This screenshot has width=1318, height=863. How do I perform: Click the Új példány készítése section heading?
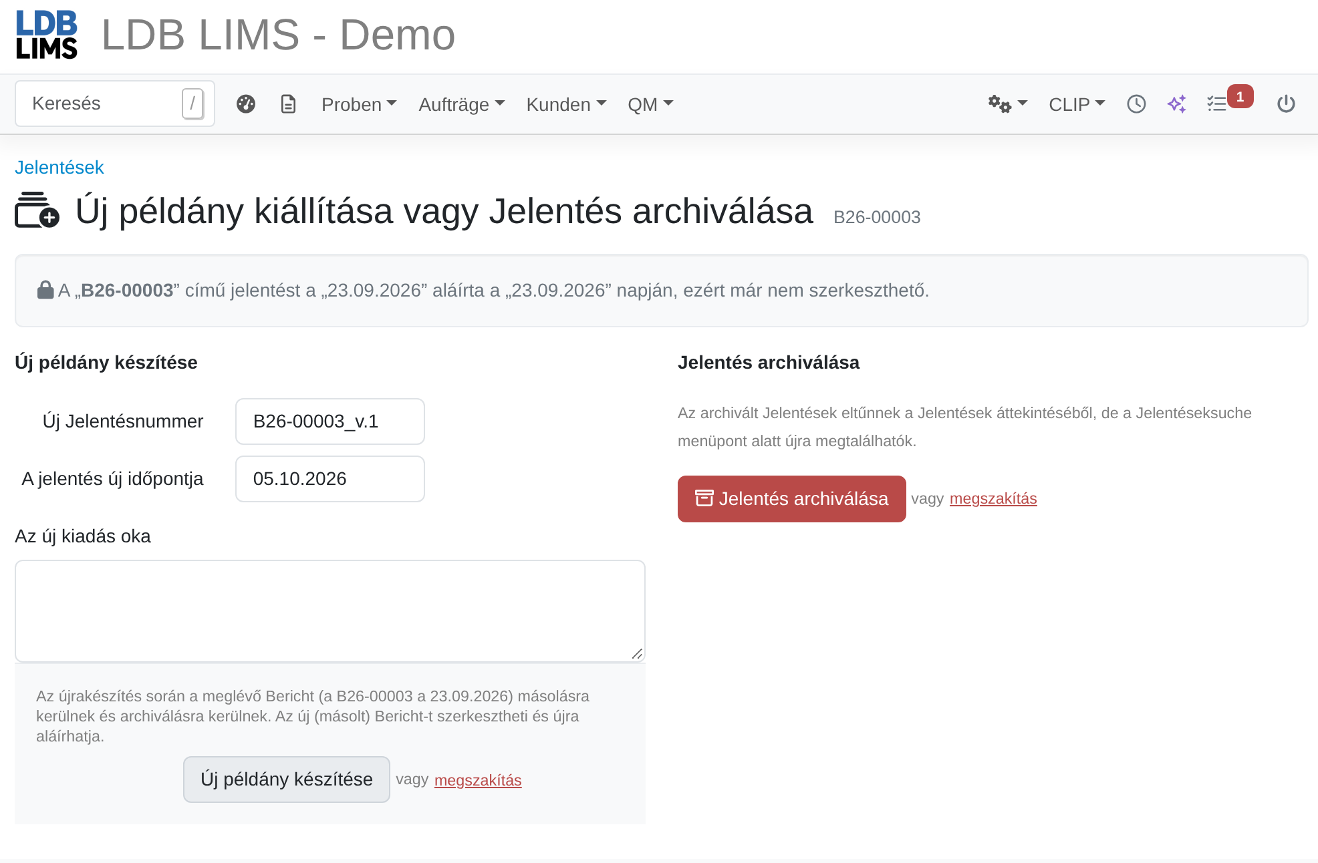point(106,363)
